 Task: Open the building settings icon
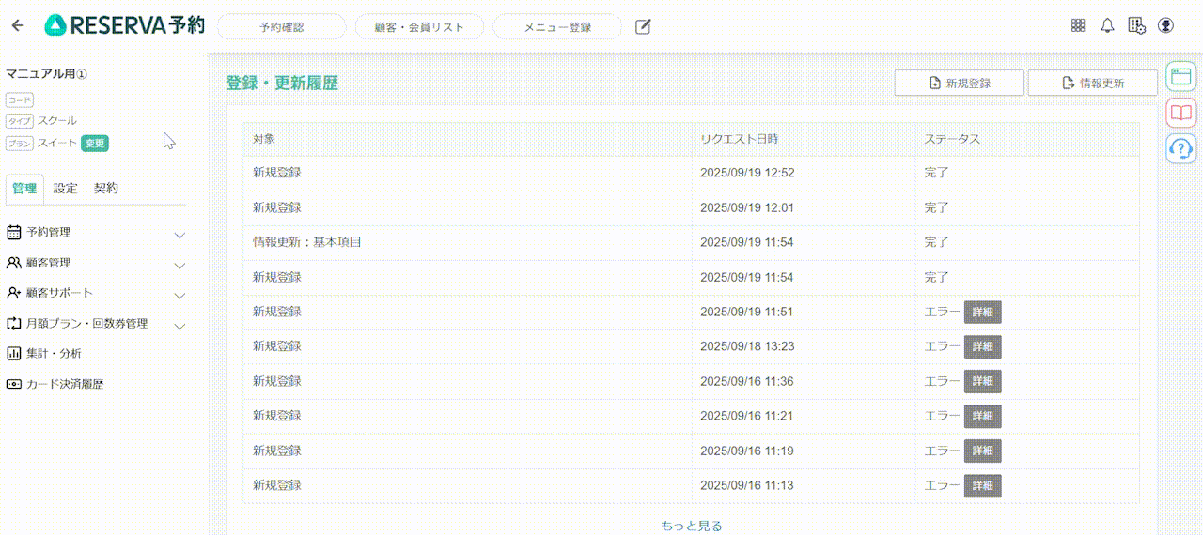tap(1137, 25)
